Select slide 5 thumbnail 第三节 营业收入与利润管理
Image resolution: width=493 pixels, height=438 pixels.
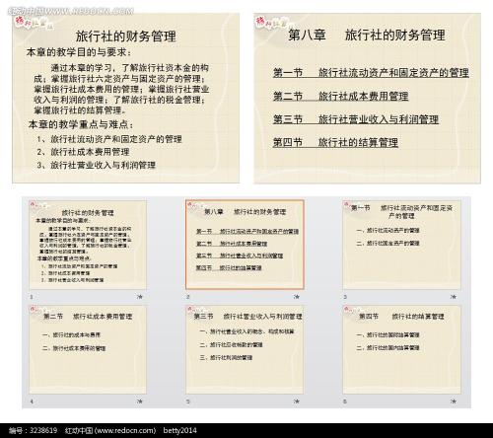[245, 349]
